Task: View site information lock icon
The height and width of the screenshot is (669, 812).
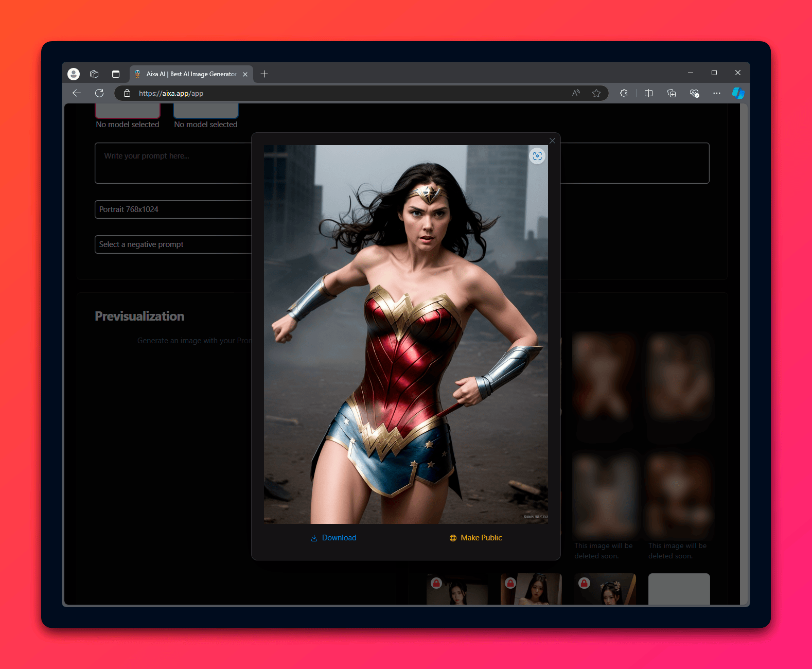Action: [x=127, y=93]
